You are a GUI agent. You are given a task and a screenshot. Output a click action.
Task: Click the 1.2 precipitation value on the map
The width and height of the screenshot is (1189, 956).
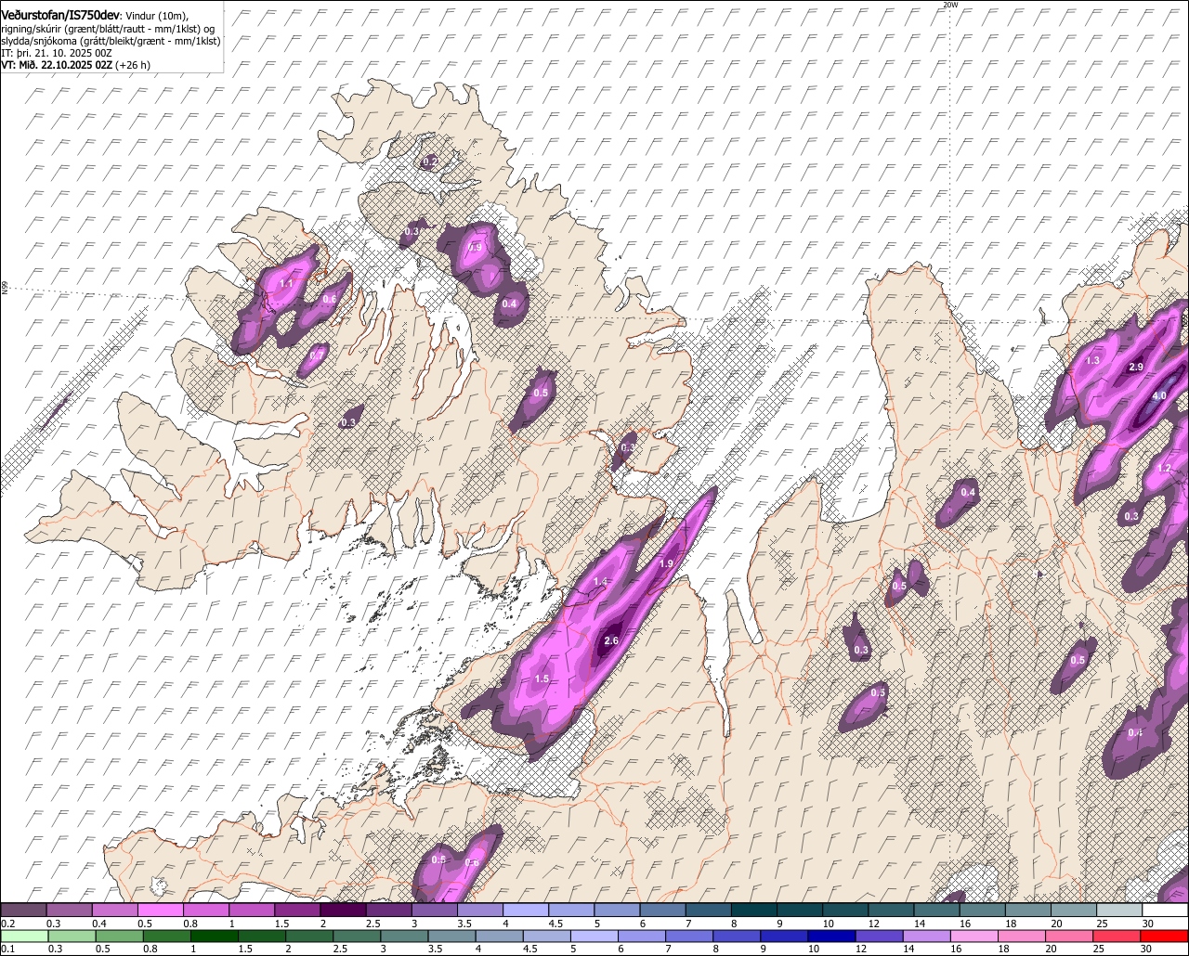(x=1165, y=469)
